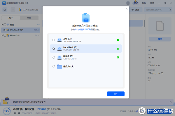Image resolution: width=175 pixels, height=116 pixels.
Task: Close the save path dialog
Action: coord(127,9)
